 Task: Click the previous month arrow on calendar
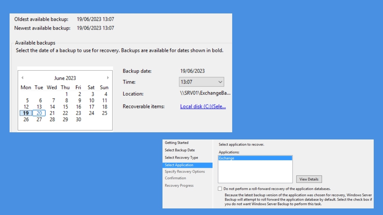[x=22, y=77]
